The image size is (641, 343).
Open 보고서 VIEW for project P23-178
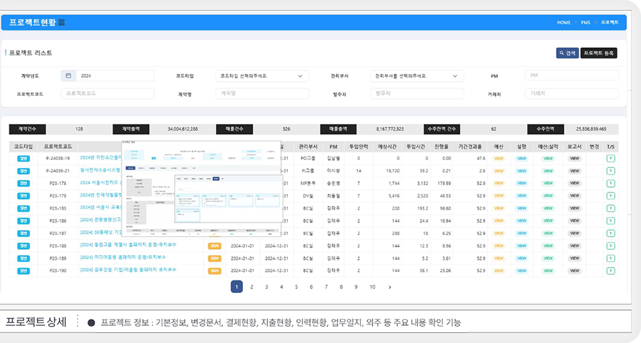[574, 196]
